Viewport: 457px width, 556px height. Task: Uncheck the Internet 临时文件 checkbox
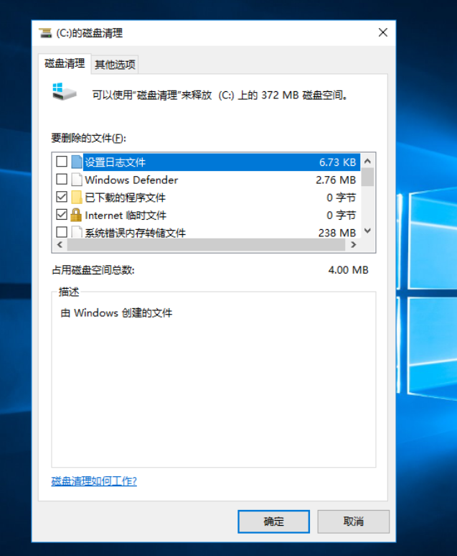(x=62, y=215)
